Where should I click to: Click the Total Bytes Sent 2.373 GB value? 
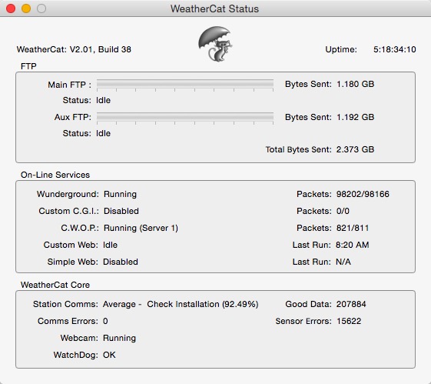coord(355,150)
